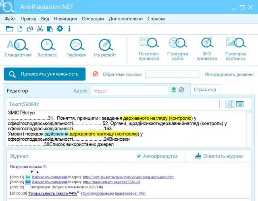Click the red stop sign icon
258x201 pixels.
click(96, 74)
